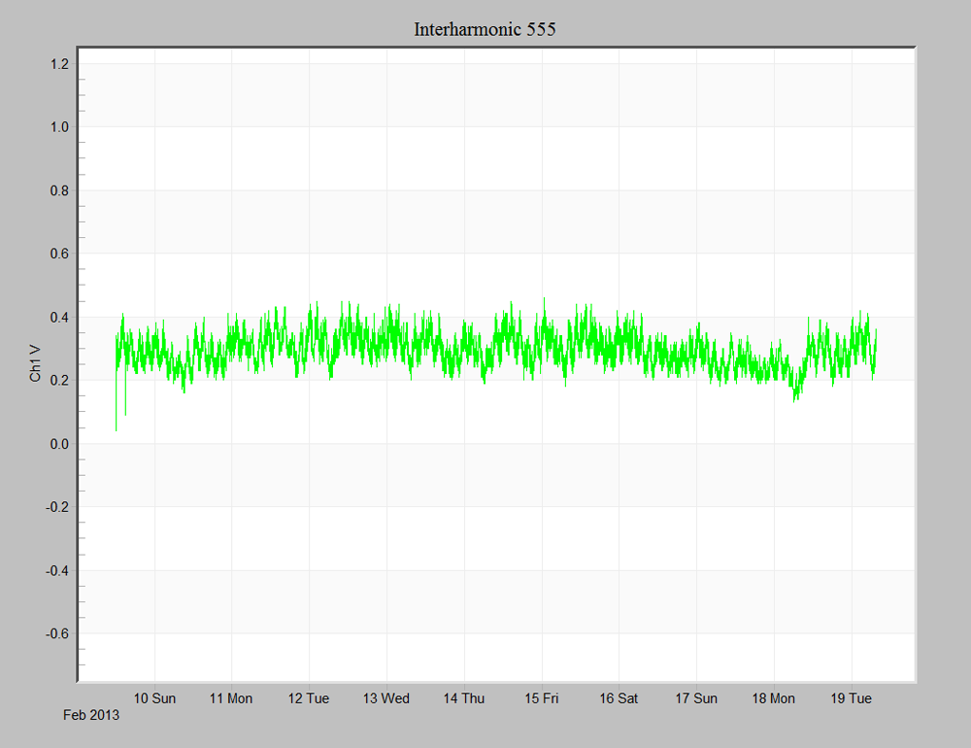Click the 12 Tue date label
Image resolution: width=971 pixels, height=748 pixels.
coord(309,698)
